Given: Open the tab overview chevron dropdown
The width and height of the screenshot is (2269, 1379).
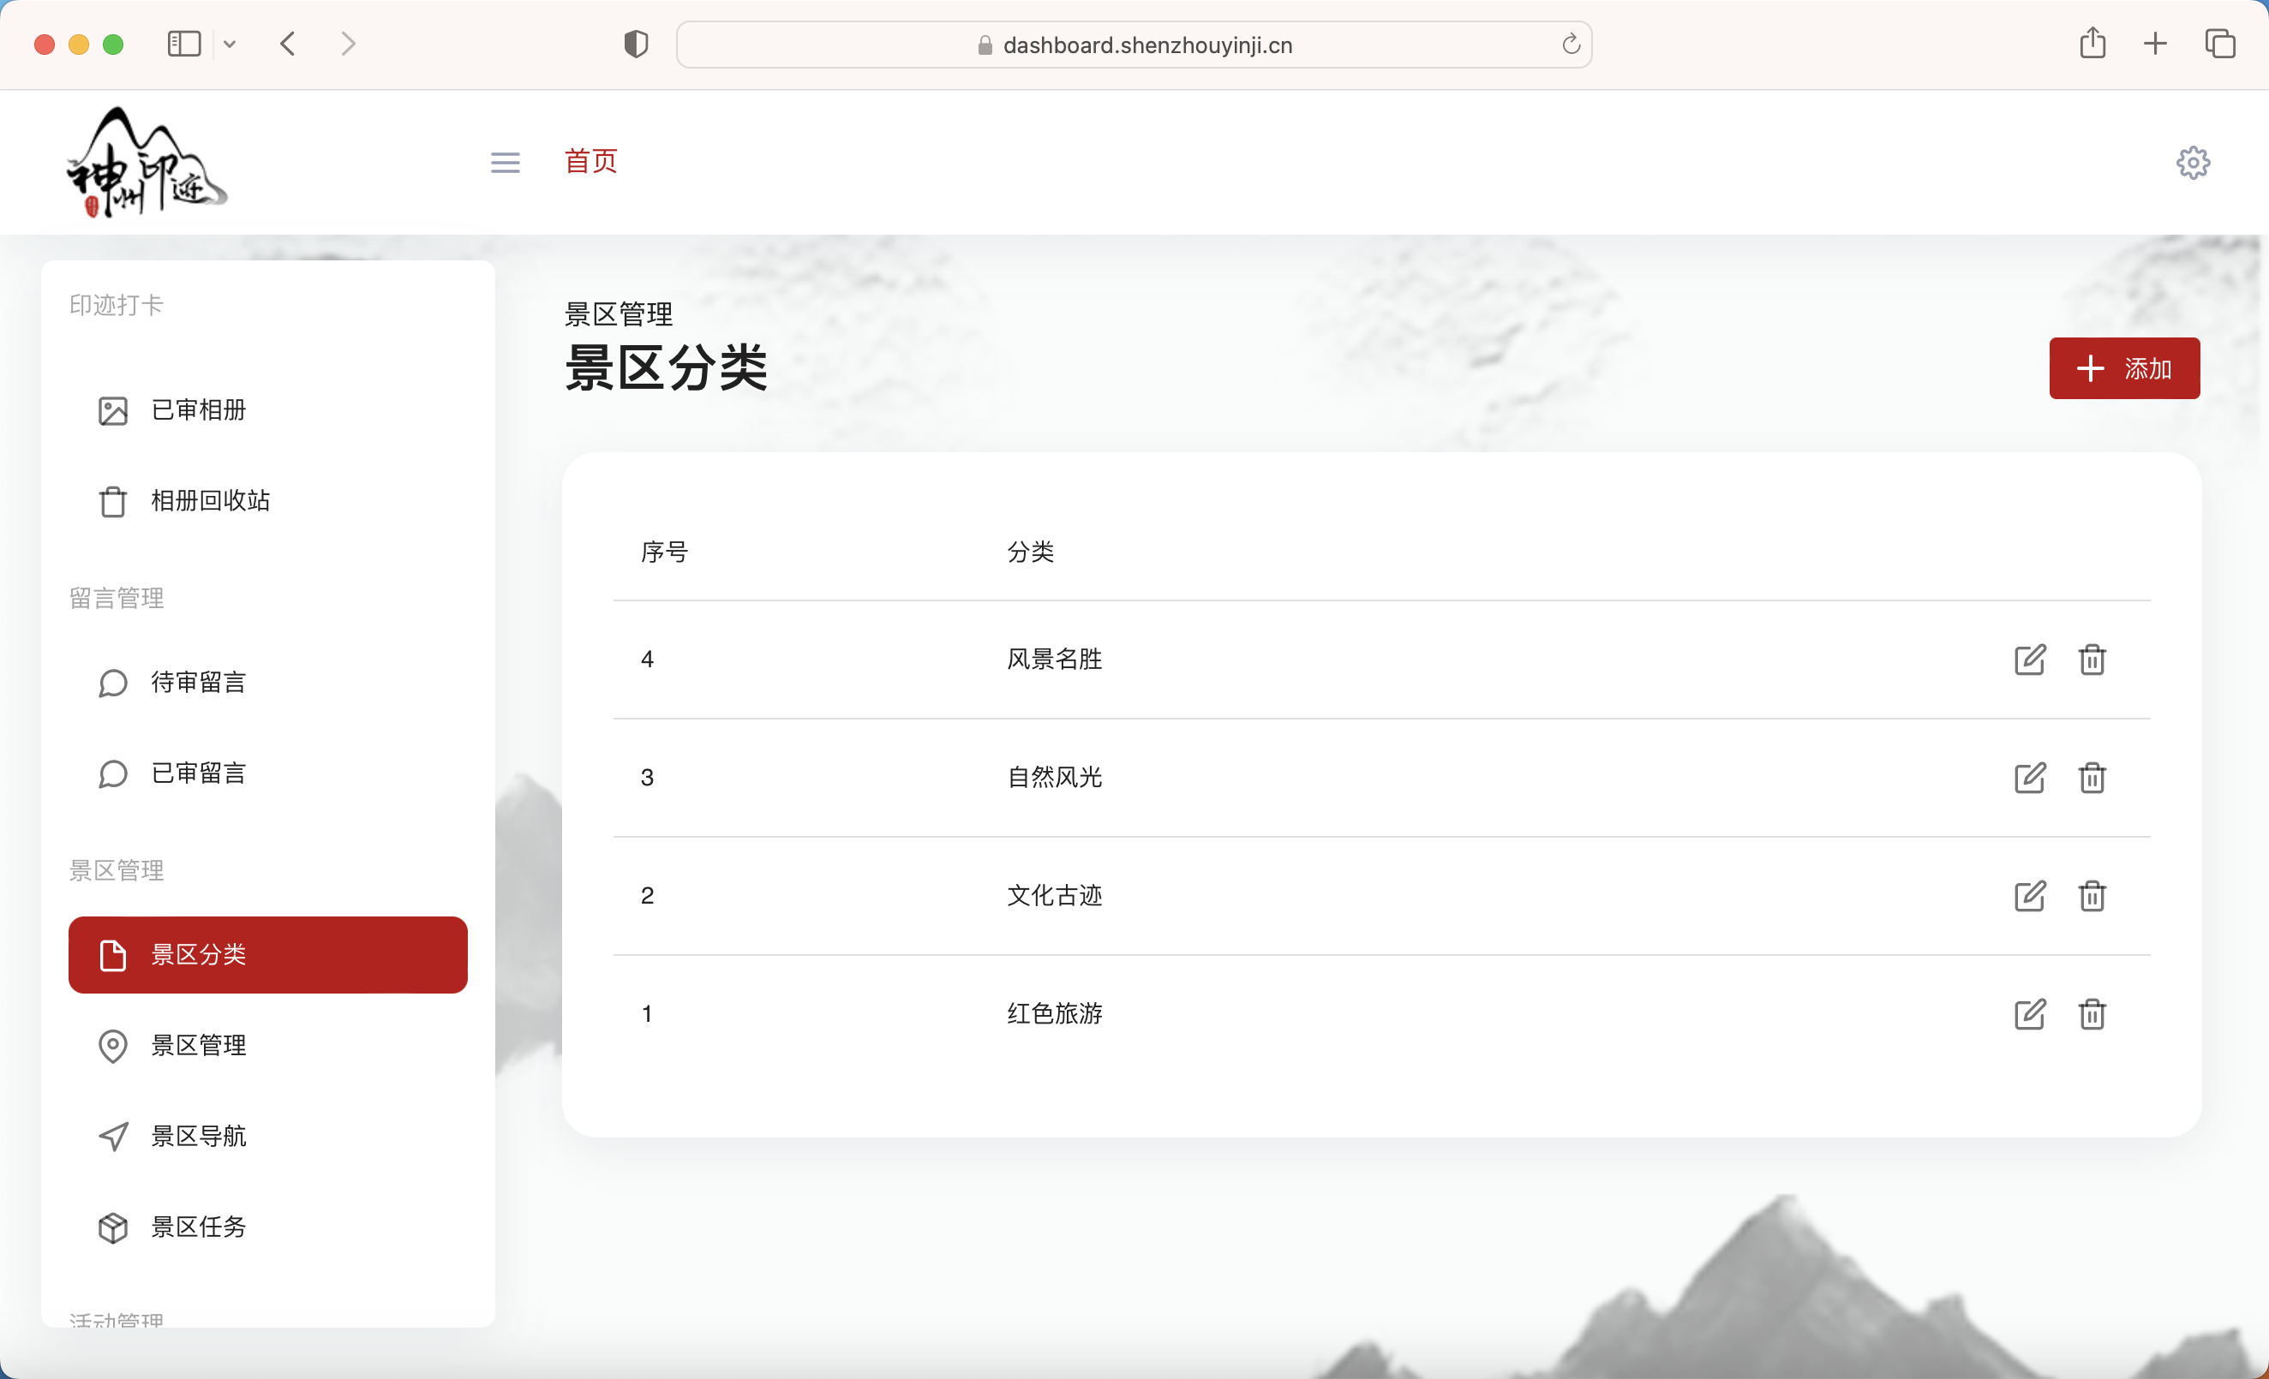Looking at the screenshot, I should coord(230,44).
